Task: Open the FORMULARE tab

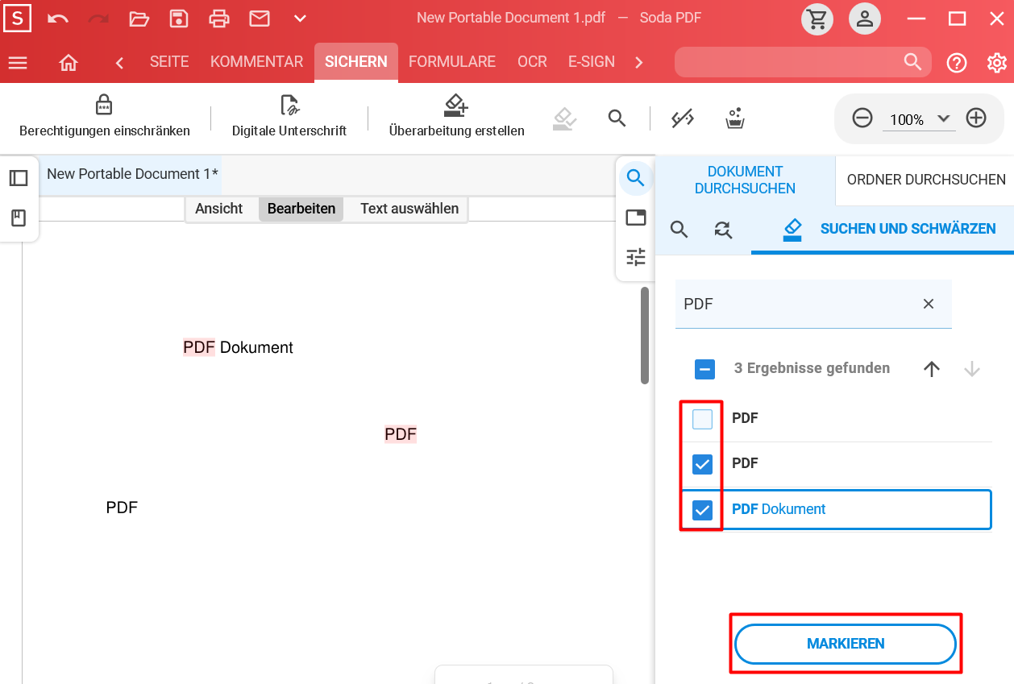Action: (452, 62)
